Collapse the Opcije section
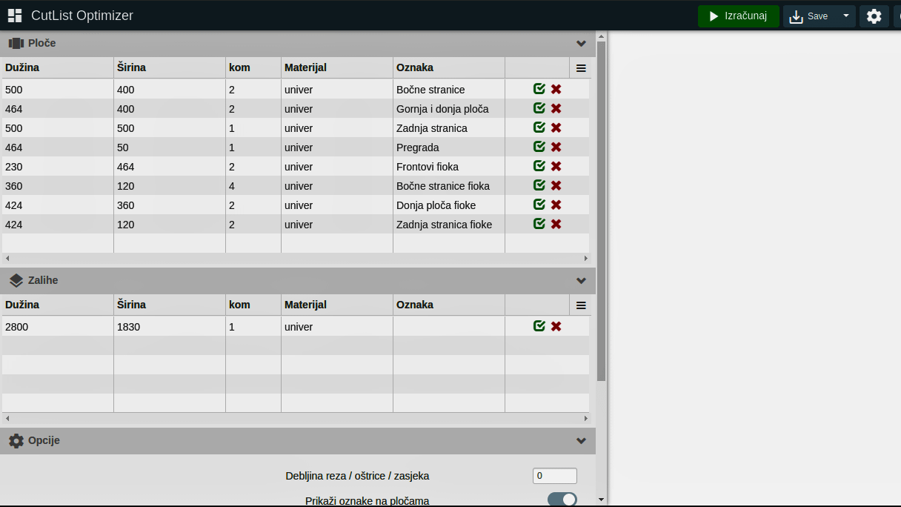Image resolution: width=901 pixels, height=507 pixels. click(581, 441)
